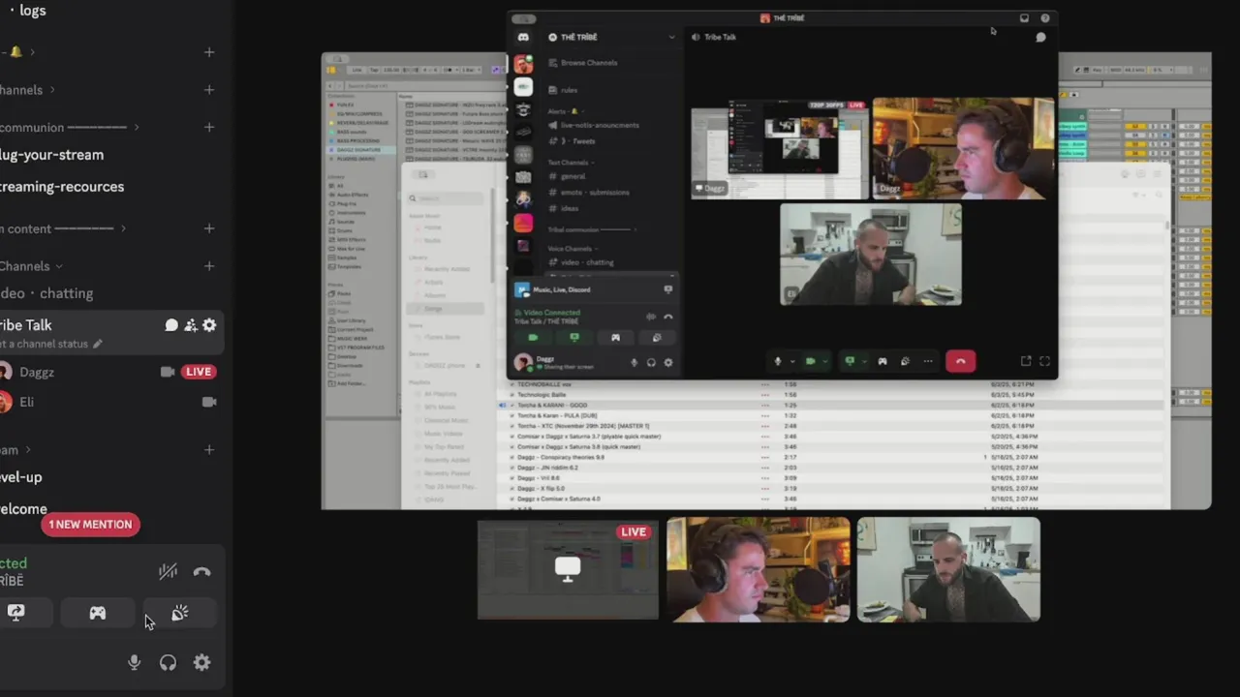
Task: Toggle noise suppression in voice connected panel
Action: tap(168, 572)
